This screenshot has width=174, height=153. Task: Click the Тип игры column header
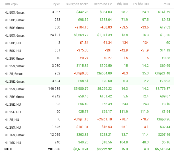[x=11, y=4]
